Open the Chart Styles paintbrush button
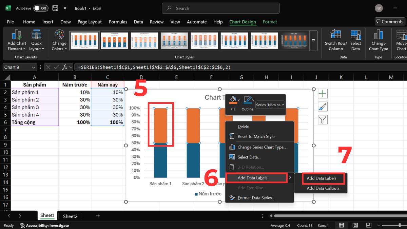Image resolution: width=407 pixels, height=229 pixels. 322,107
